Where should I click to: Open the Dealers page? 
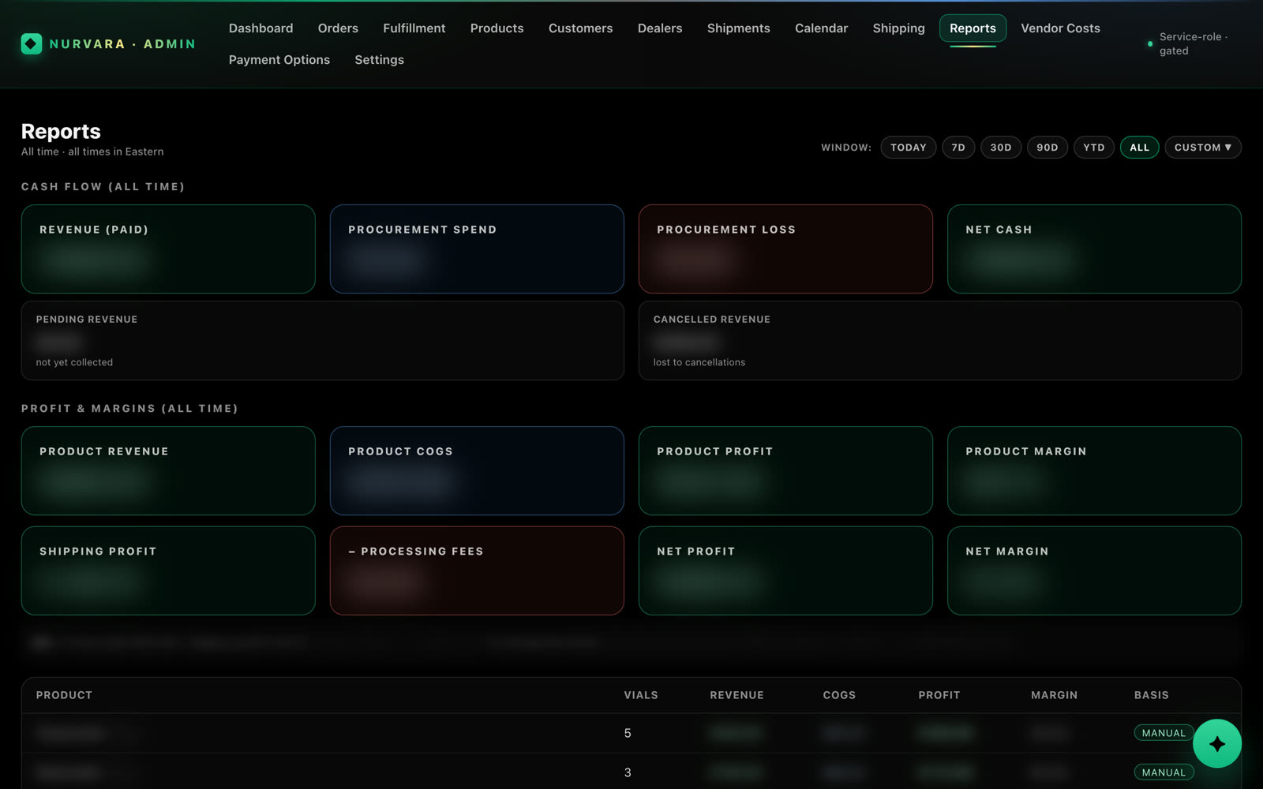coord(660,28)
